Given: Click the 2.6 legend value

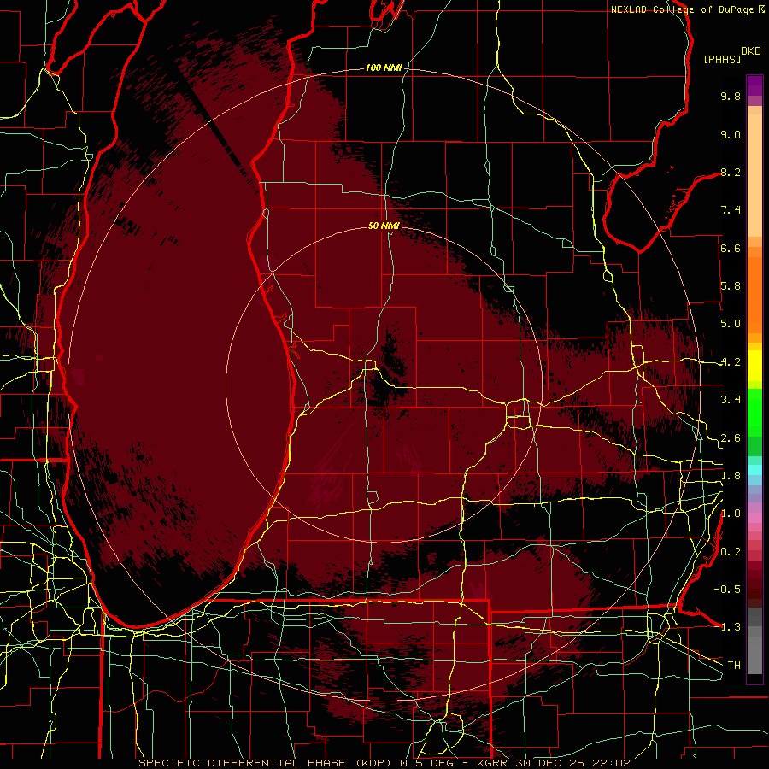Looking at the screenshot, I should coord(731,438).
